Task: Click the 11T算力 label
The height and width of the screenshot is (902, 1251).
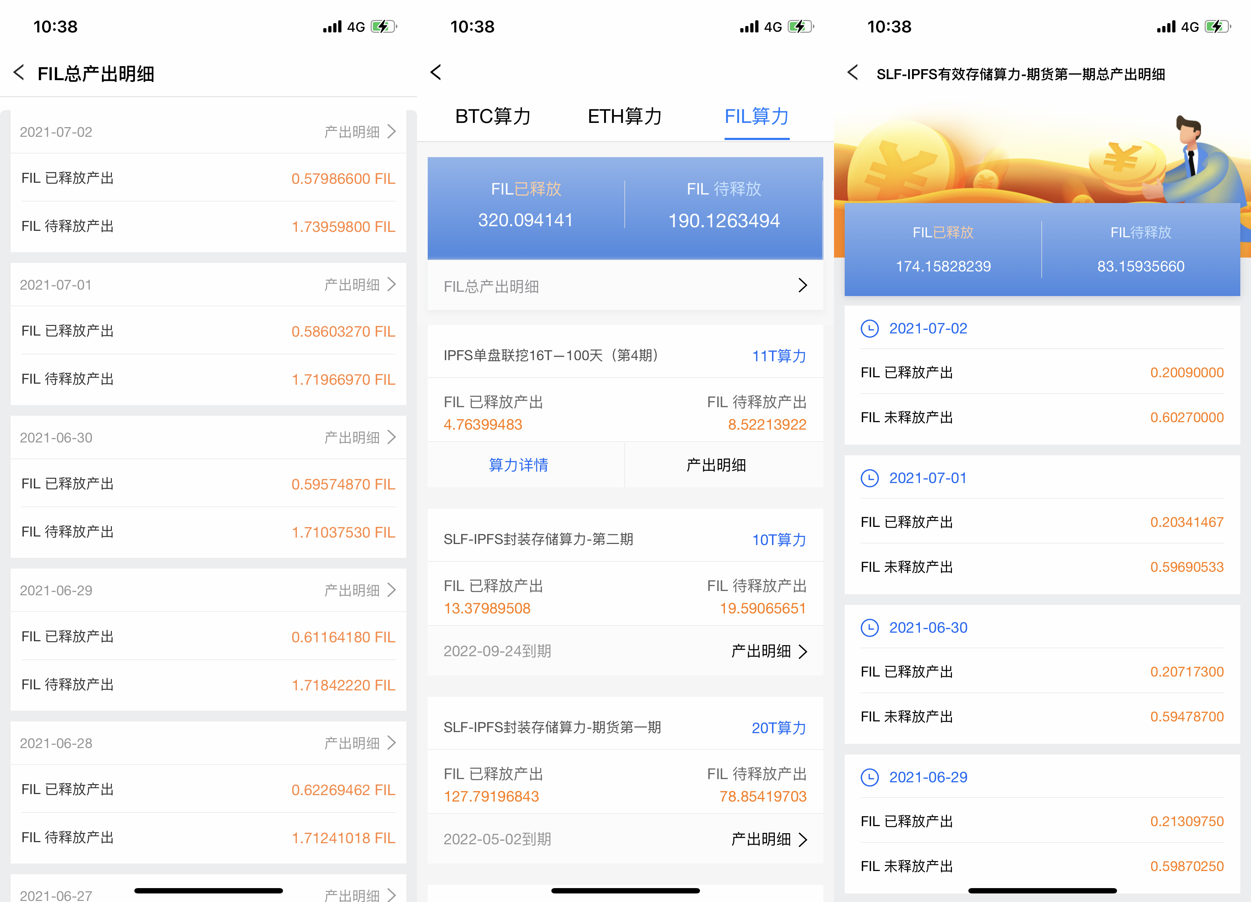Action: point(779,356)
